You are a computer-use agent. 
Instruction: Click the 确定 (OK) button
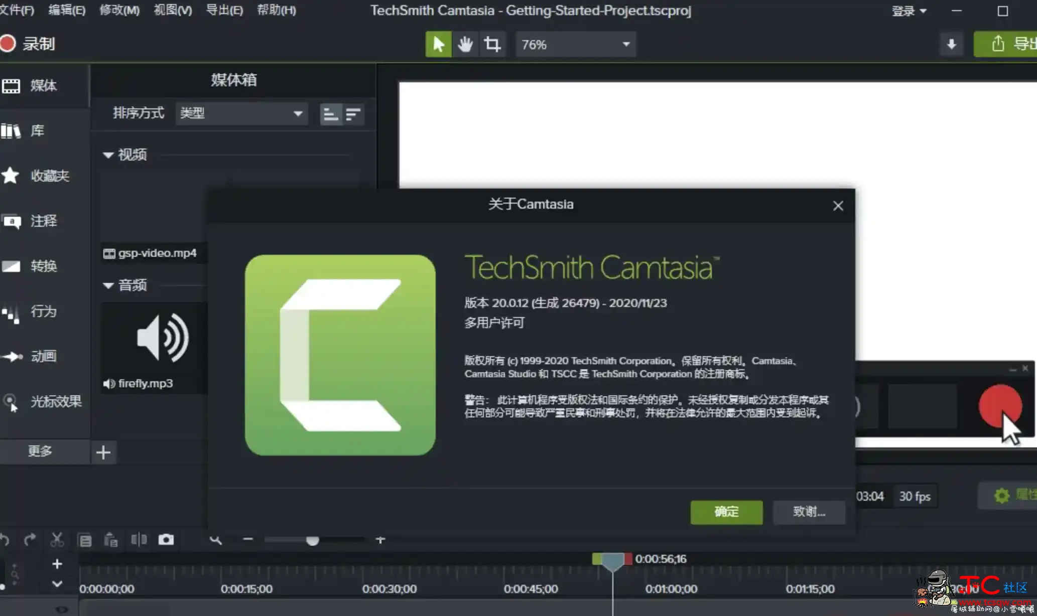tap(726, 511)
